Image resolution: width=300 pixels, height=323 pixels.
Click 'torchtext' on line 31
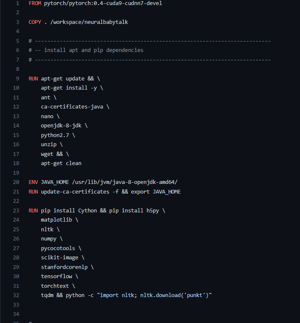(55, 286)
